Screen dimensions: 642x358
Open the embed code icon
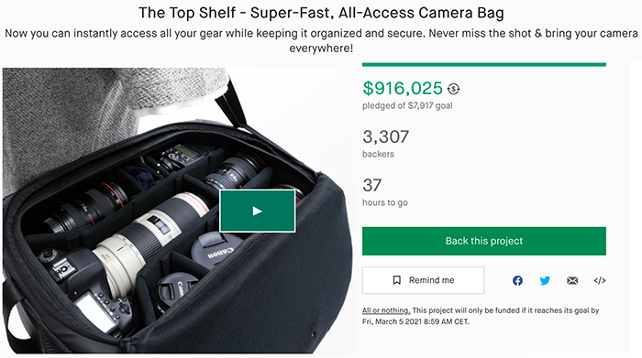pos(600,281)
